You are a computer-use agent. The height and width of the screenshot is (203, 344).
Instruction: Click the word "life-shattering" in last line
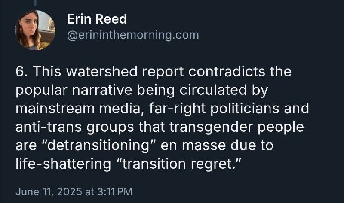pos(63,164)
